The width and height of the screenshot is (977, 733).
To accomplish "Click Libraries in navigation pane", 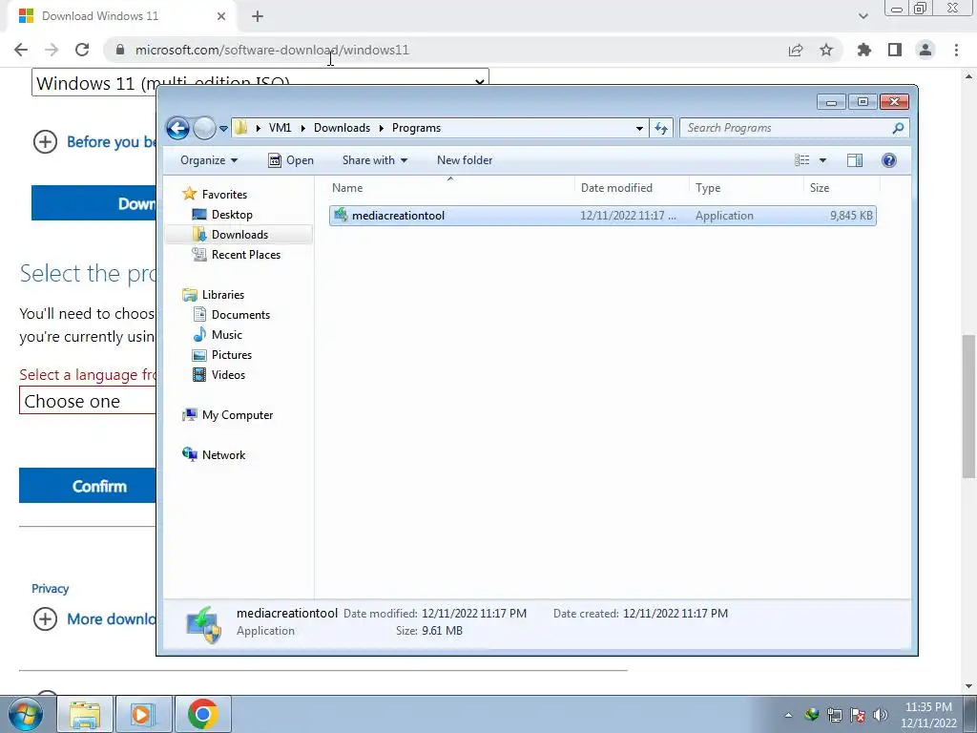I will 222,295.
